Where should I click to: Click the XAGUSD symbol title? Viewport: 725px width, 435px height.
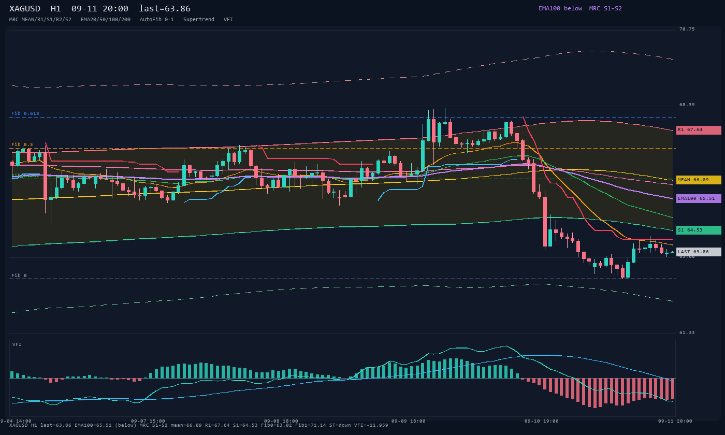coord(25,9)
